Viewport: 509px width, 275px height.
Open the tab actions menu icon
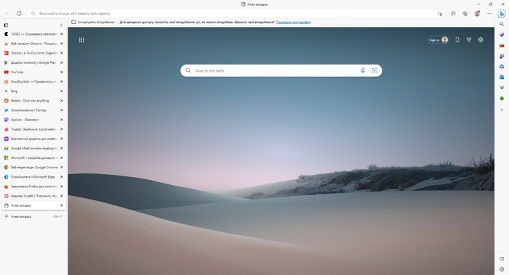6,25
